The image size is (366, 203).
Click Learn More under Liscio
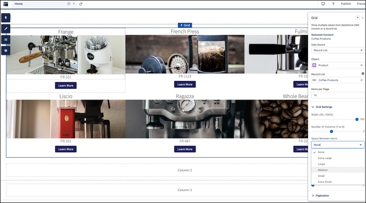(66, 149)
